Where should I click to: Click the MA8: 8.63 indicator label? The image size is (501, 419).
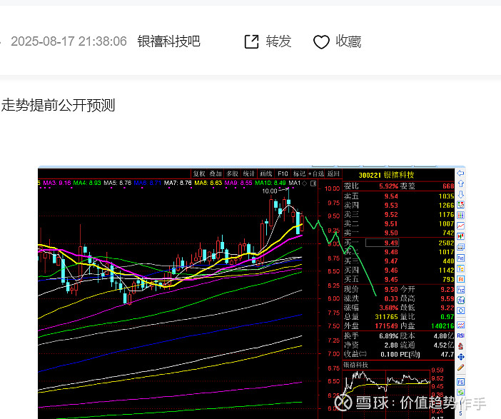coord(208,183)
